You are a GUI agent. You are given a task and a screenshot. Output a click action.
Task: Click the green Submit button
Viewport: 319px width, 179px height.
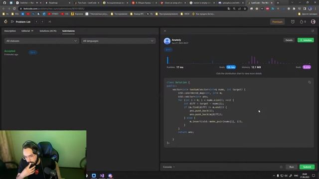pyautogui.click(x=307, y=167)
